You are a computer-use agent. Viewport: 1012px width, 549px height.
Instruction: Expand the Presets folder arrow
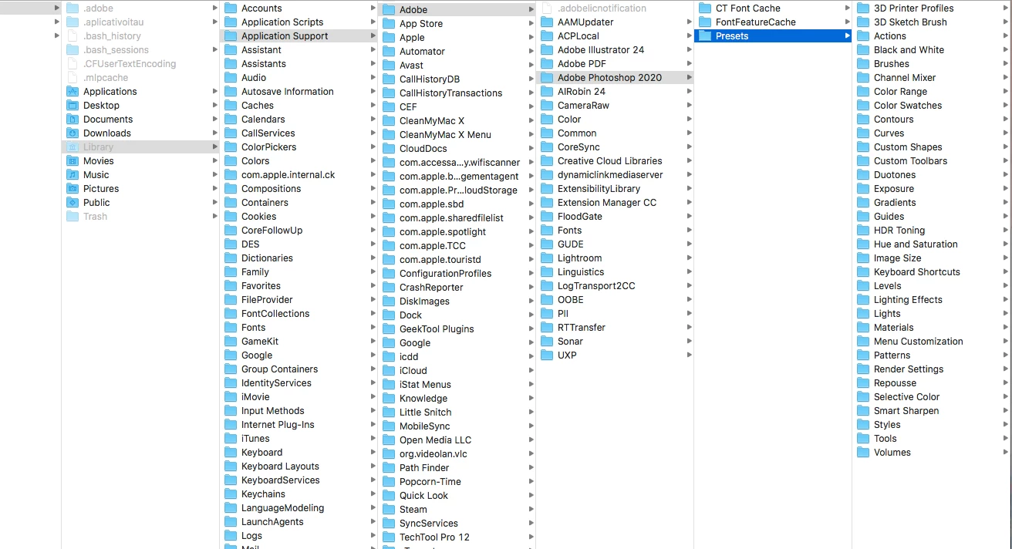click(847, 36)
